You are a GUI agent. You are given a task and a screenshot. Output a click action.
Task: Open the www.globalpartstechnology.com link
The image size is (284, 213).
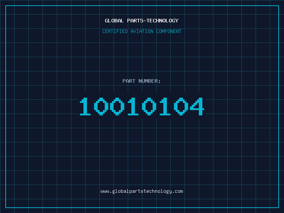[x=142, y=191]
